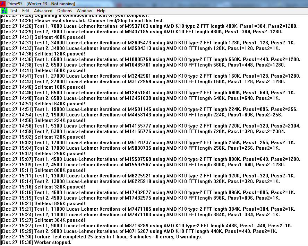The image size is (308, 246).
Task: Select the M12451839 log line
Action: [x=140, y=98]
